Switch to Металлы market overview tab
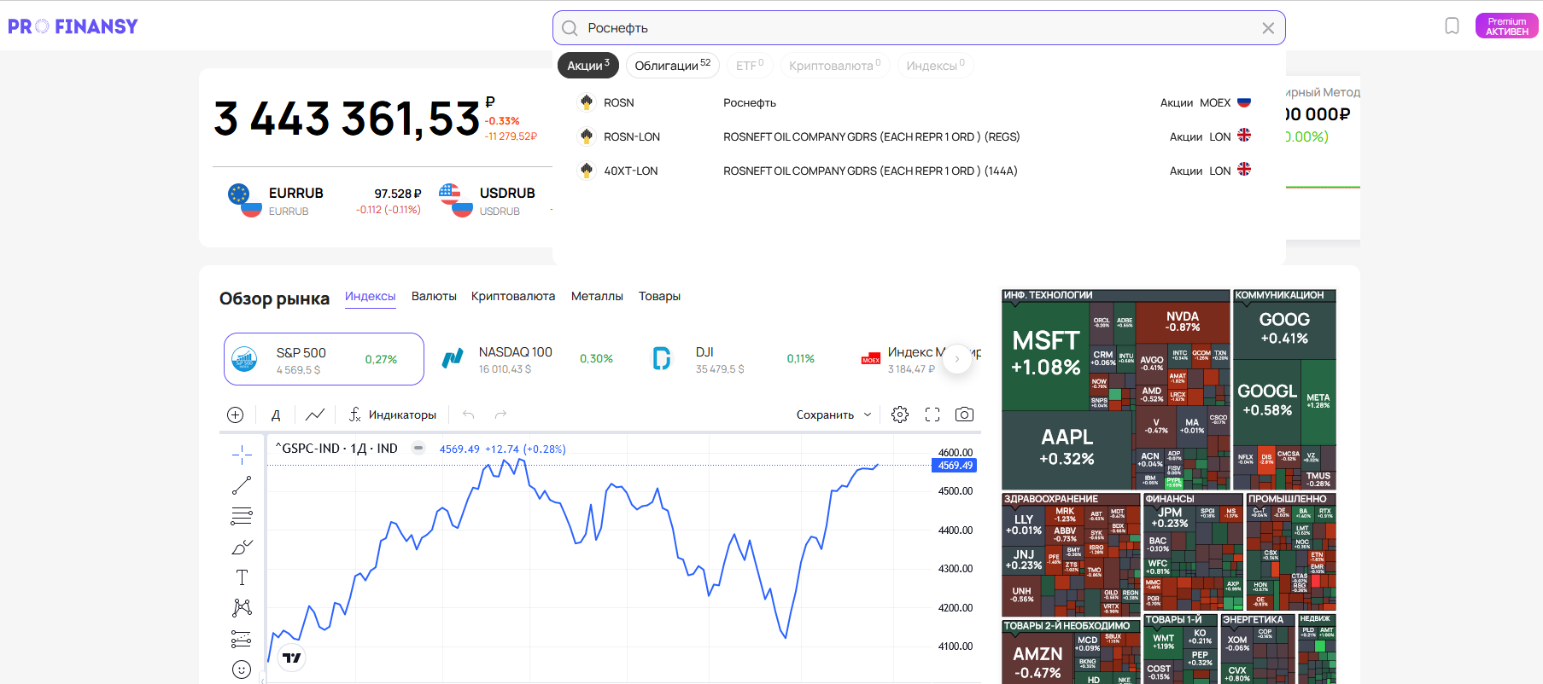This screenshot has height=684, width=1543. pyautogui.click(x=597, y=297)
